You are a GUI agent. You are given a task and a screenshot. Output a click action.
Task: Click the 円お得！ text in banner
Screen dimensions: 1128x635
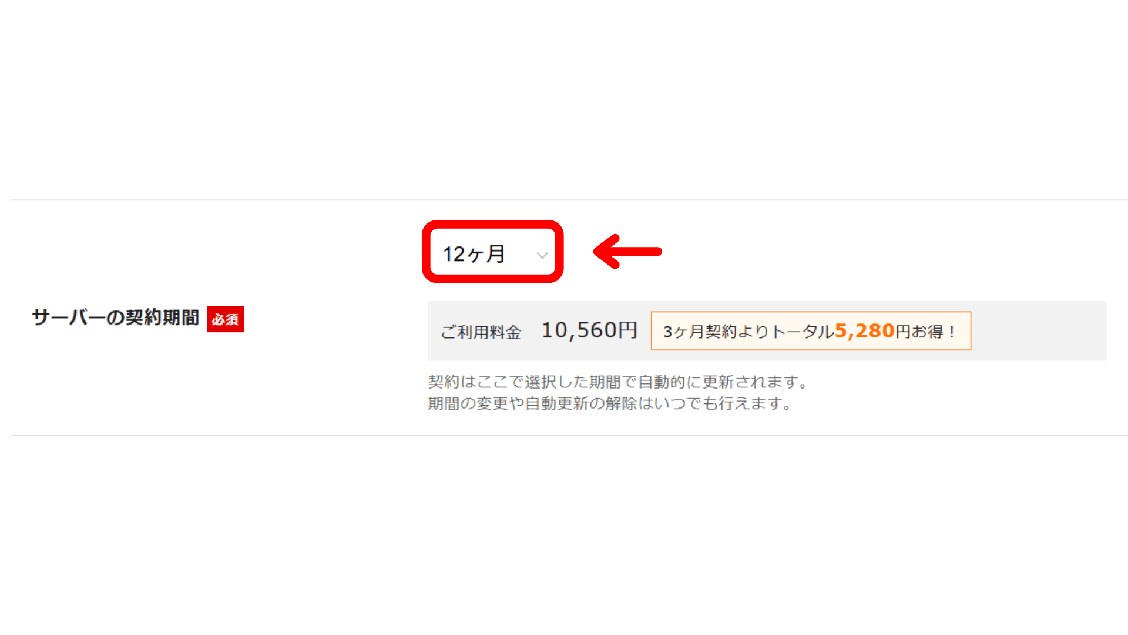(x=926, y=332)
